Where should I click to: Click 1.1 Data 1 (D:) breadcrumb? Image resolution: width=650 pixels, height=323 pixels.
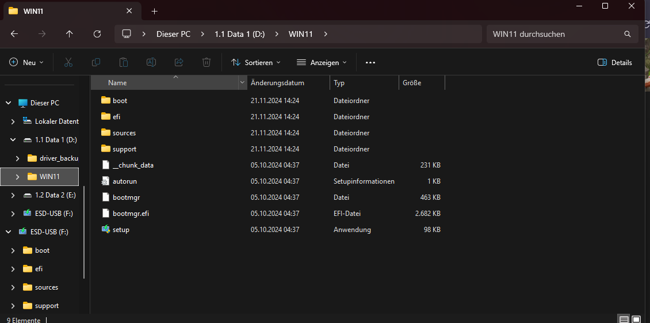point(240,34)
